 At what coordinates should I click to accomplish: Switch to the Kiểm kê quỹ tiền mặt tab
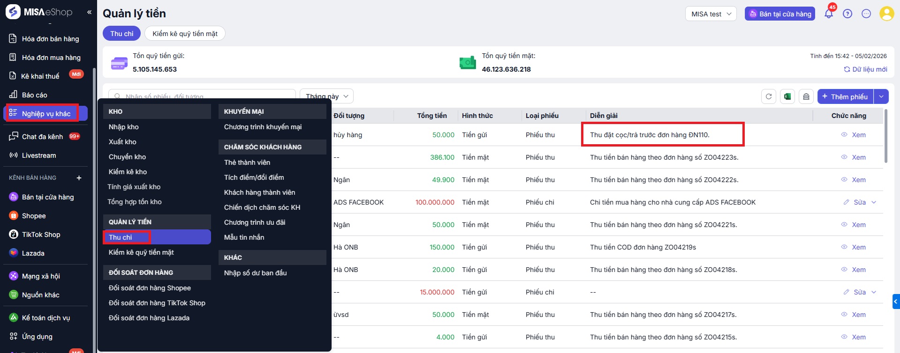coord(185,34)
